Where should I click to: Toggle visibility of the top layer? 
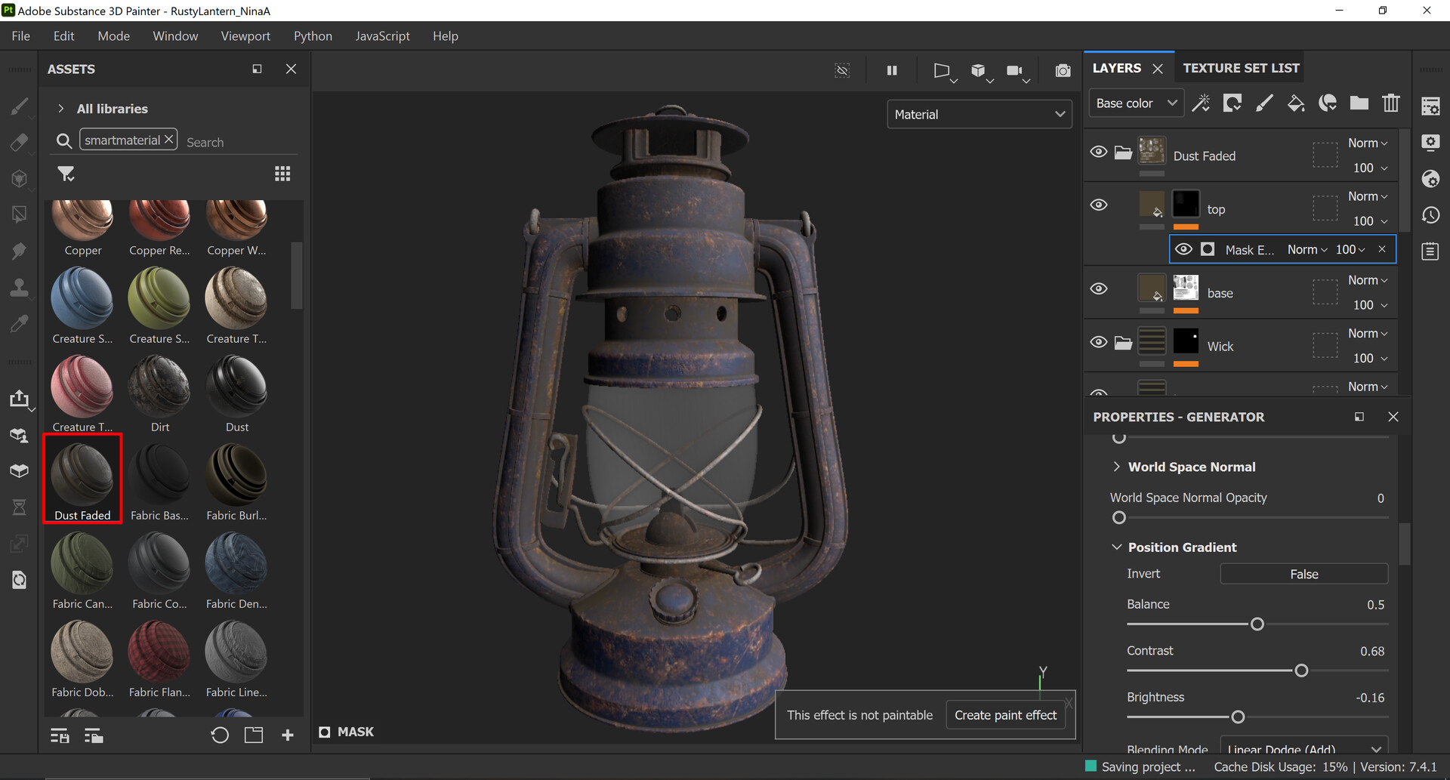[x=1099, y=204]
